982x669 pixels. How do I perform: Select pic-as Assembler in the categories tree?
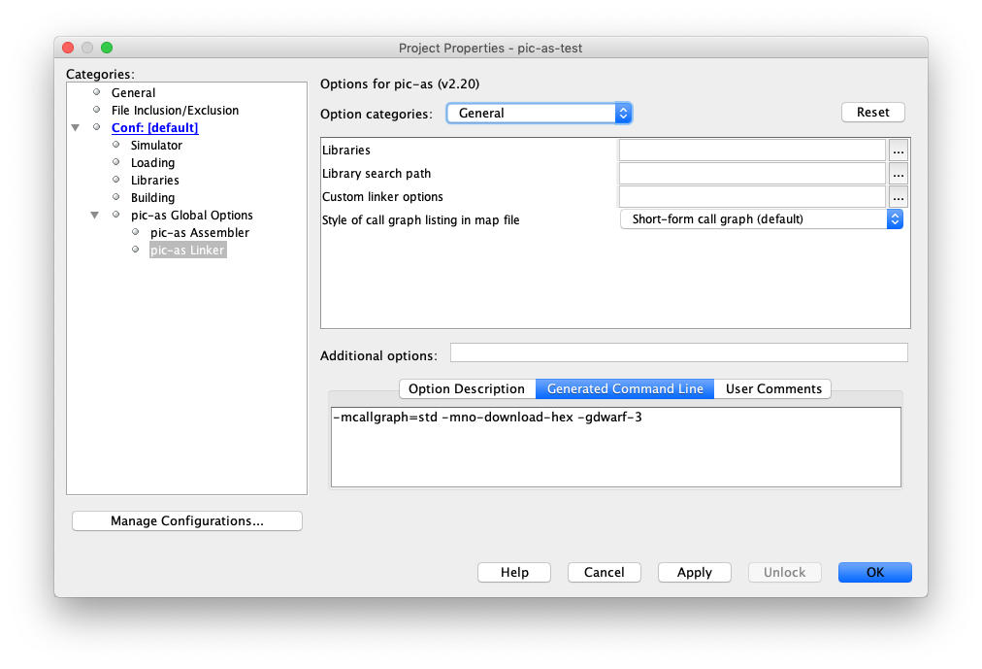pos(200,233)
